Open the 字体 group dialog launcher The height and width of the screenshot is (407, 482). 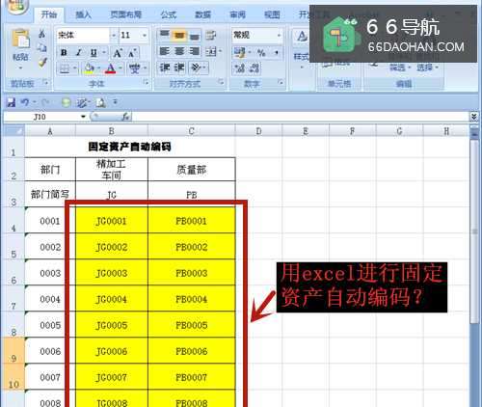tap(146, 82)
